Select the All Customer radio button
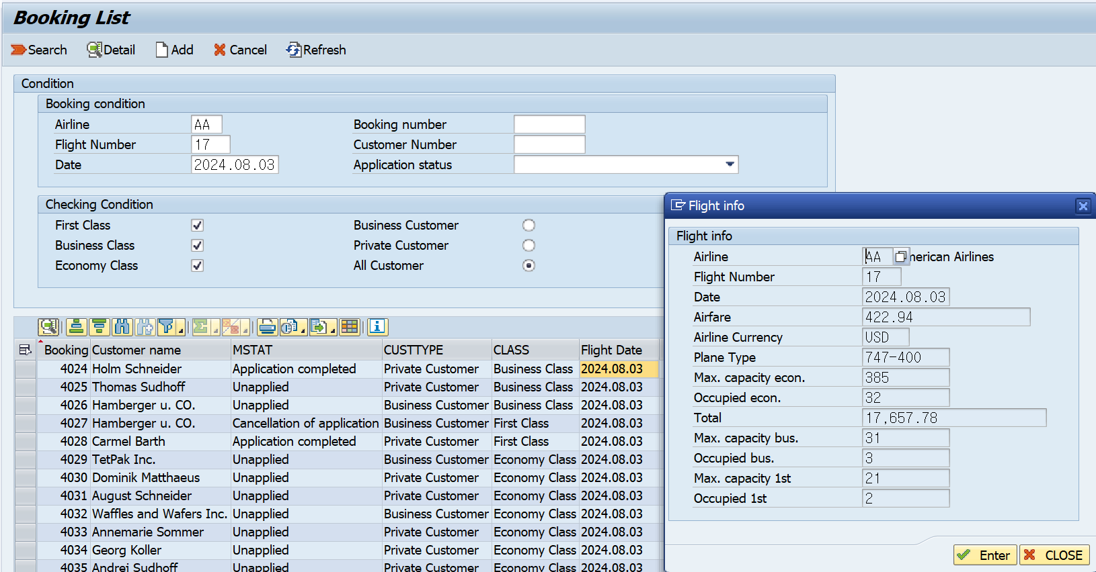1096x572 pixels. (x=529, y=266)
